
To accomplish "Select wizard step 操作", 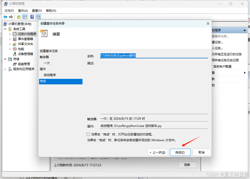I will click(43, 69).
